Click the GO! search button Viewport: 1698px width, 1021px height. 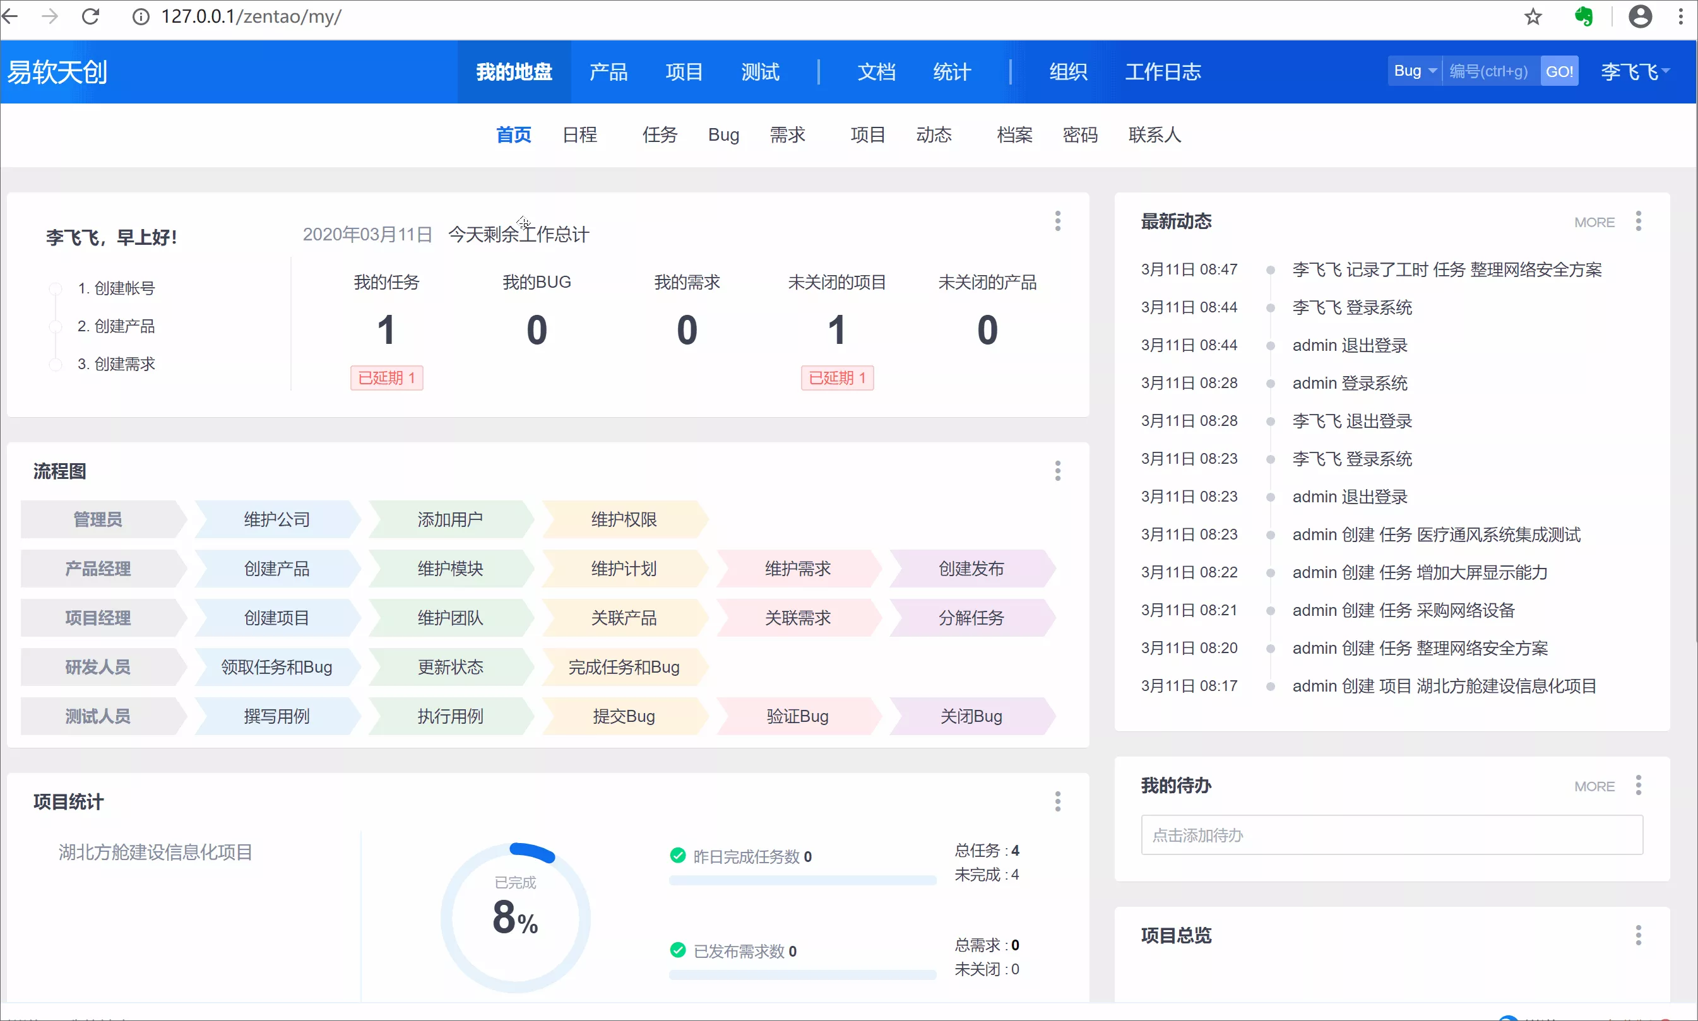click(x=1559, y=71)
